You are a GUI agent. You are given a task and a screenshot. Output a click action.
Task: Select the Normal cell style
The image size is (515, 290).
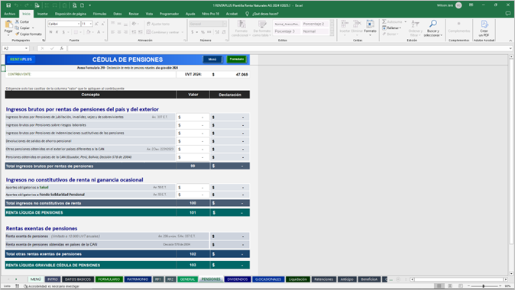coord(315,31)
